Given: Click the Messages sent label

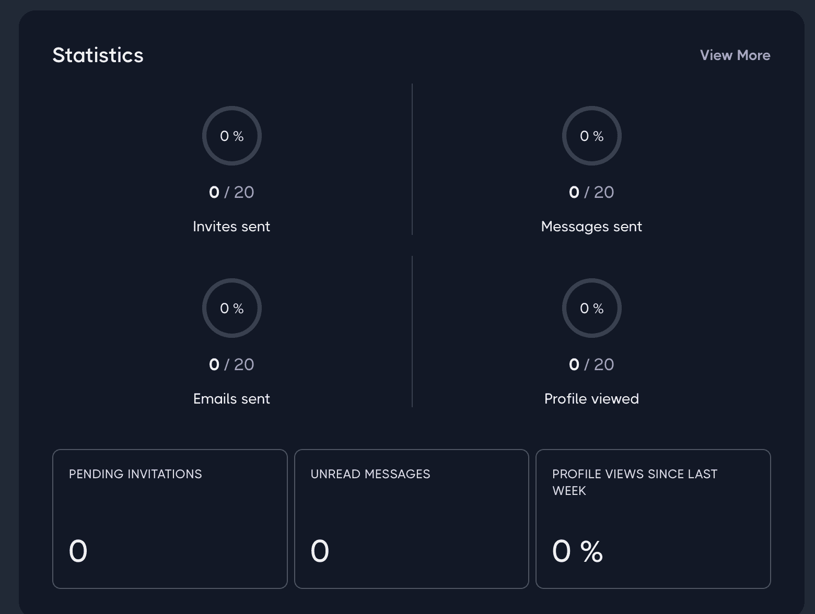Looking at the screenshot, I should coord(591,227).
